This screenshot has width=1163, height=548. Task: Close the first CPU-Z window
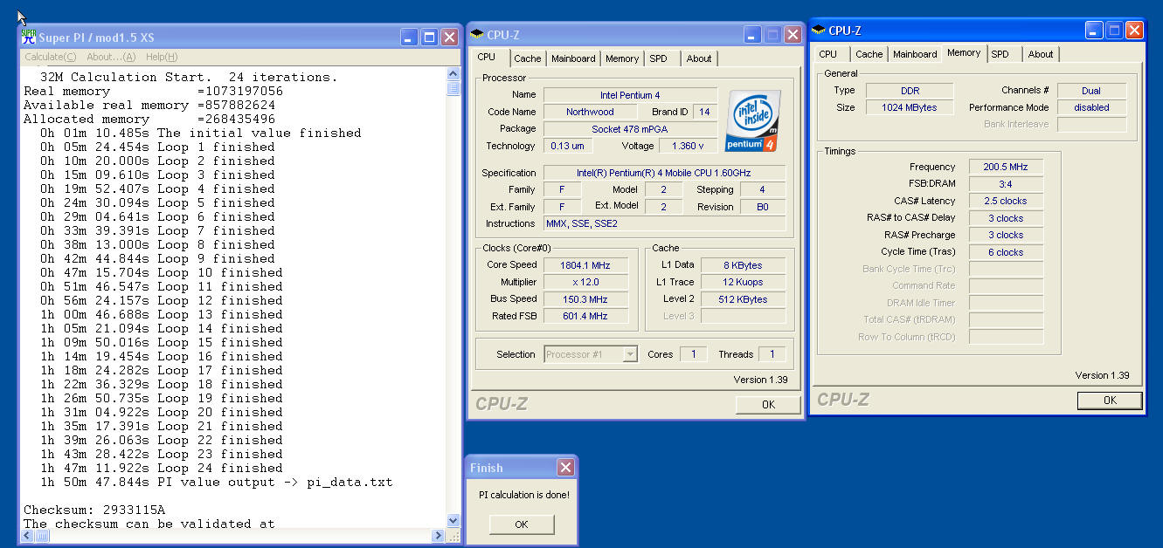coord(793,34)
